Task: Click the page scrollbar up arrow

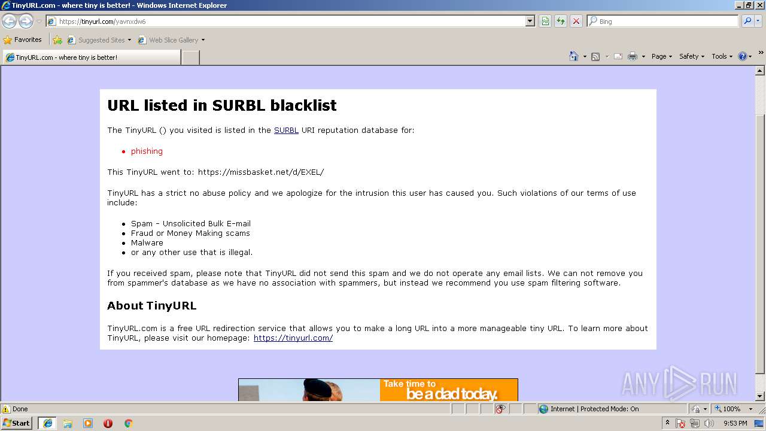Action: click(x=761, y=70)
